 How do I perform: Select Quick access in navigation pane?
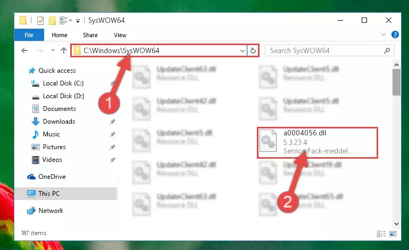[x=57, y=71]
